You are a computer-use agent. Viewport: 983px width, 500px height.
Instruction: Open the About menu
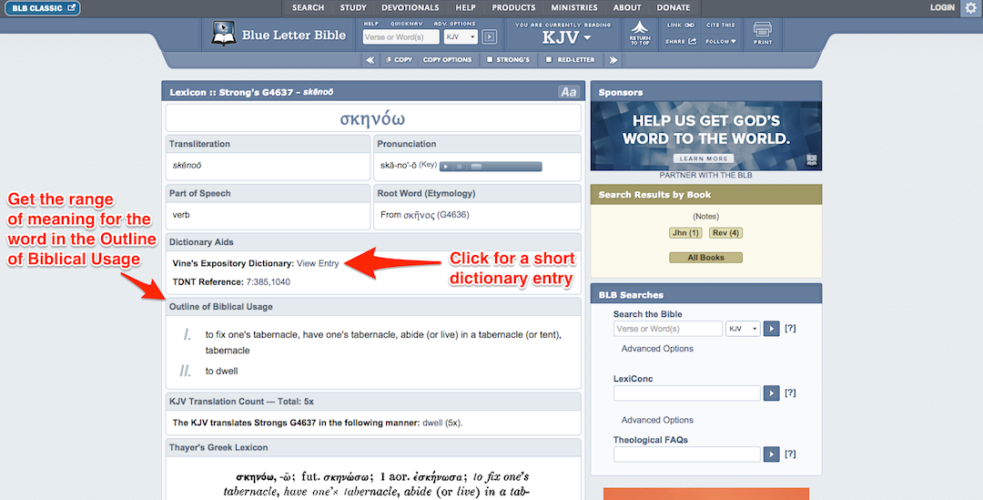point(627,7)
